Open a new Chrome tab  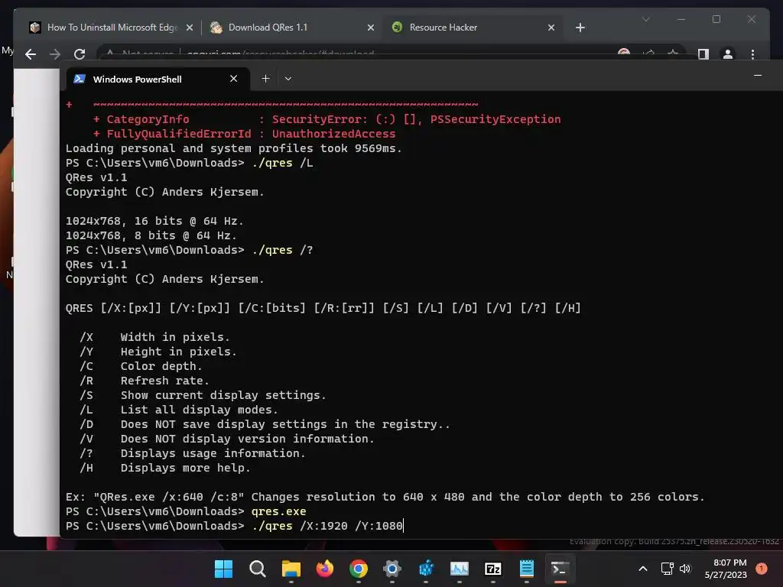pos(580,28)
